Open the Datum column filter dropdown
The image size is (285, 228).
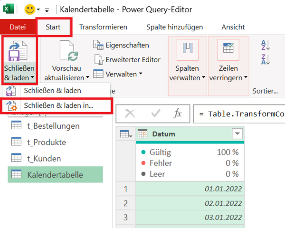[x=237, y=134]
